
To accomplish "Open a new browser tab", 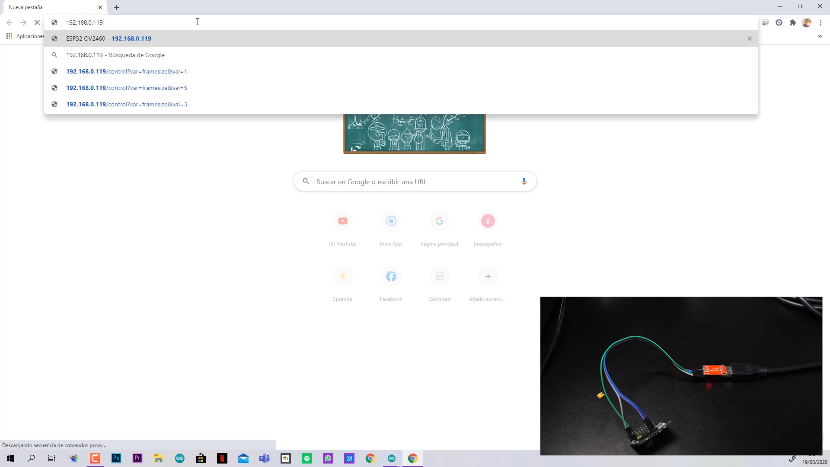I will (x=116, y=7).
